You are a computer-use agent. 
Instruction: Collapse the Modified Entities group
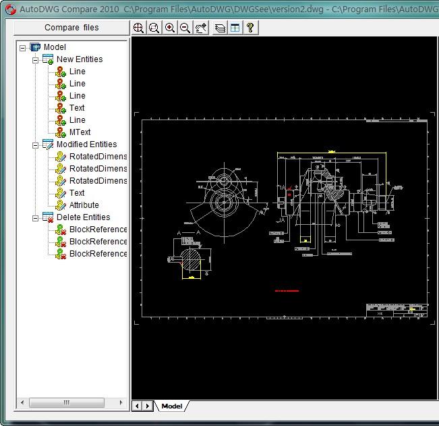(x=36, y=144)
